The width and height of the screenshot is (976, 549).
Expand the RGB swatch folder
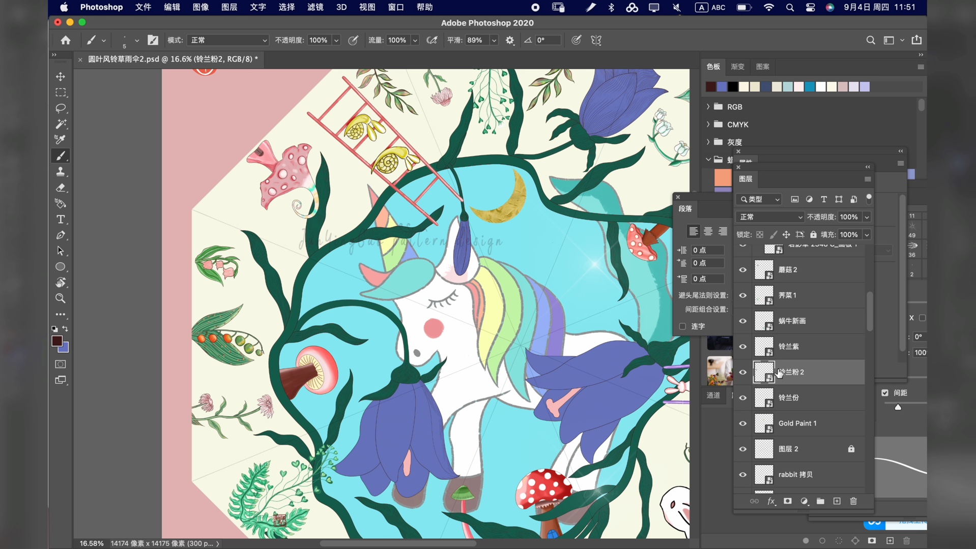(708, 107)
